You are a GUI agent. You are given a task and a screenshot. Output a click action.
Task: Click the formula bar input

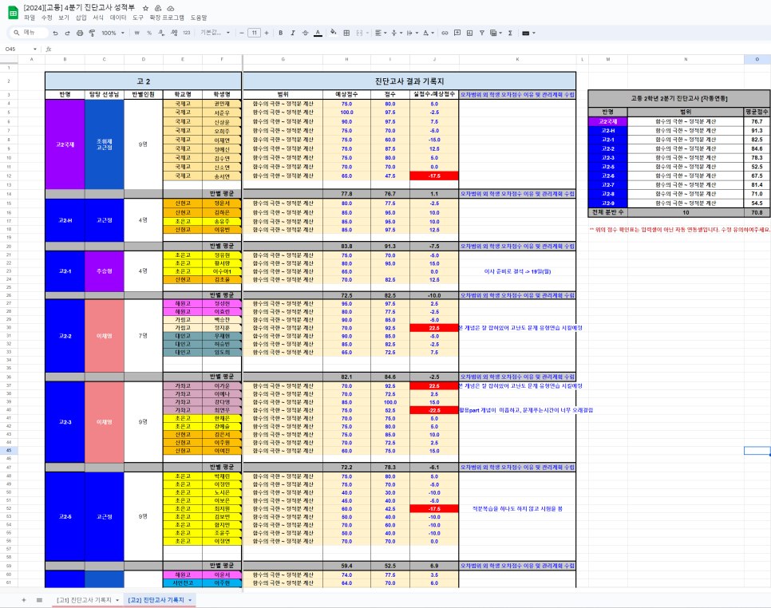pos(411,49)
